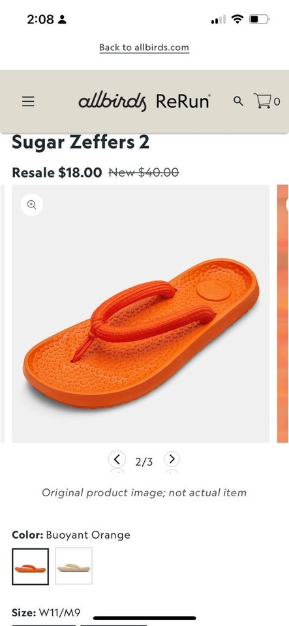The image size is (289, 626).
Task: Tap the search magnifier icon
Action: [x=238, y=102]
